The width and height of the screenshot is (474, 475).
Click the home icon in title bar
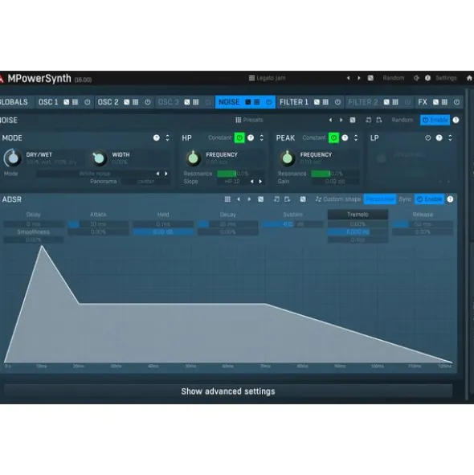point(469,78)
